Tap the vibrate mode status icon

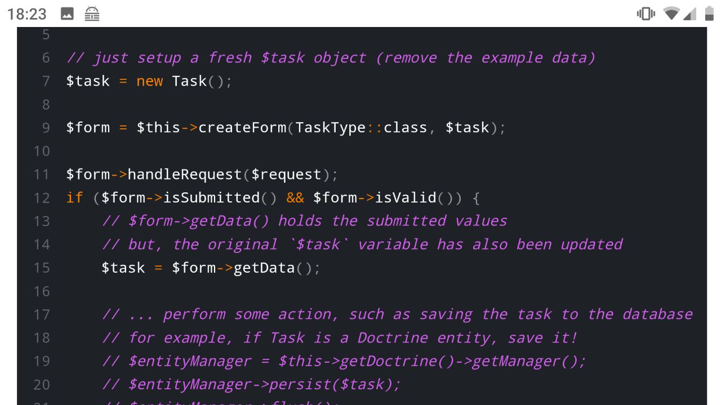[x=646, y=13]
